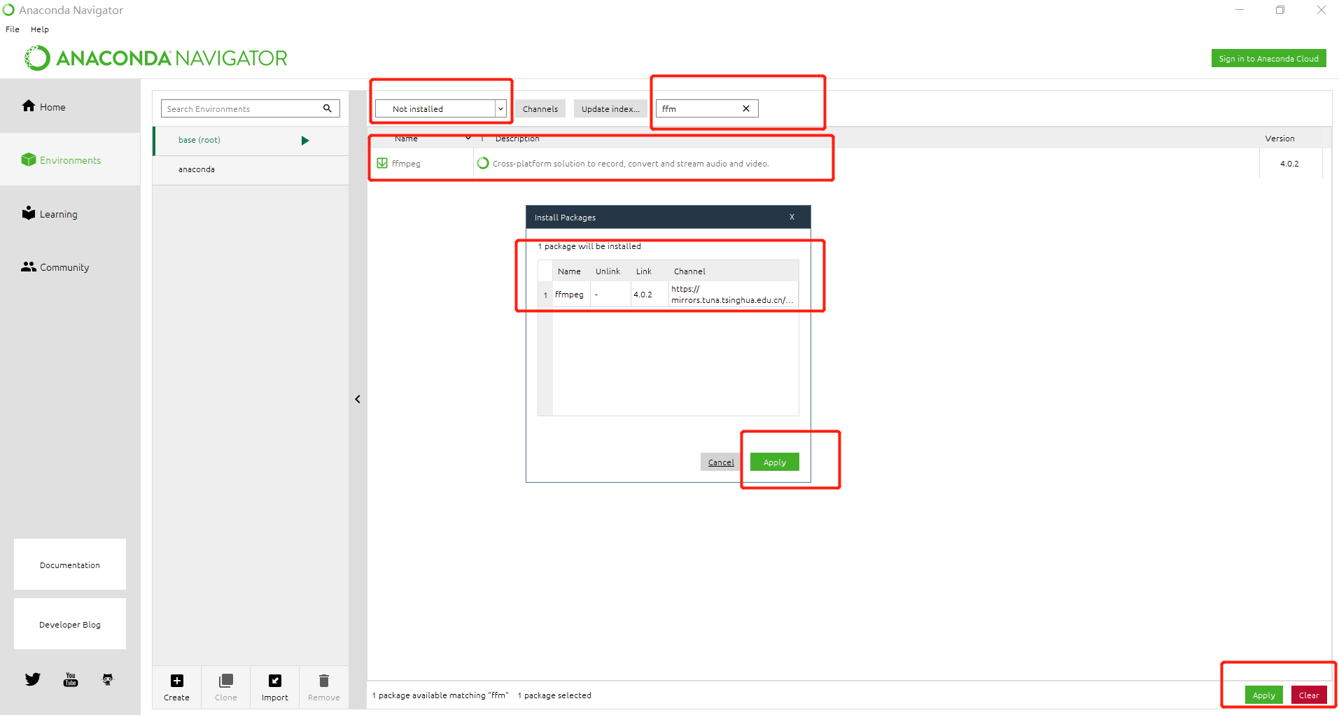Click the ffmpeg description text
This screenshot has width=1339, height=715.
click(x=631, y=164)
